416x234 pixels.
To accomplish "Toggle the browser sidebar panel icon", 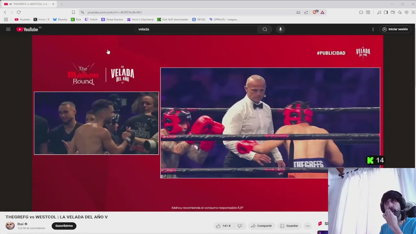I will (386, 12).
